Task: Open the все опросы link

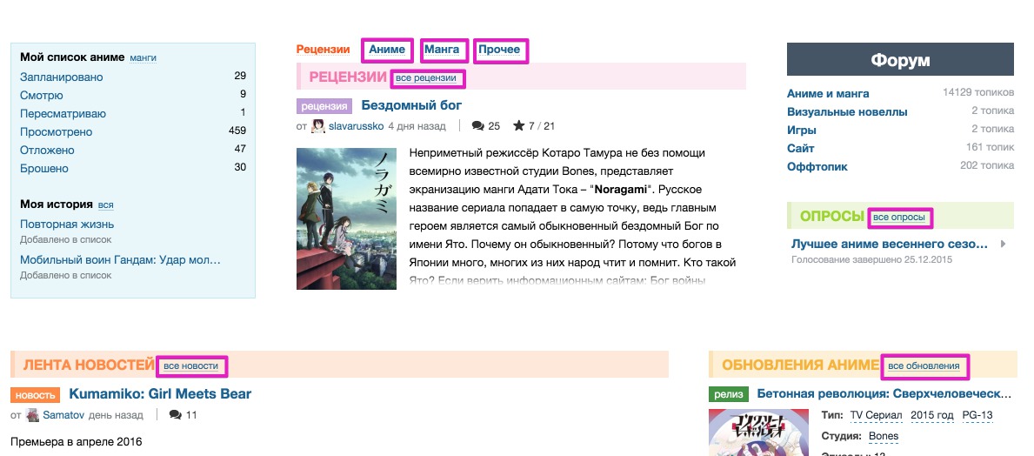Action: 899,217
